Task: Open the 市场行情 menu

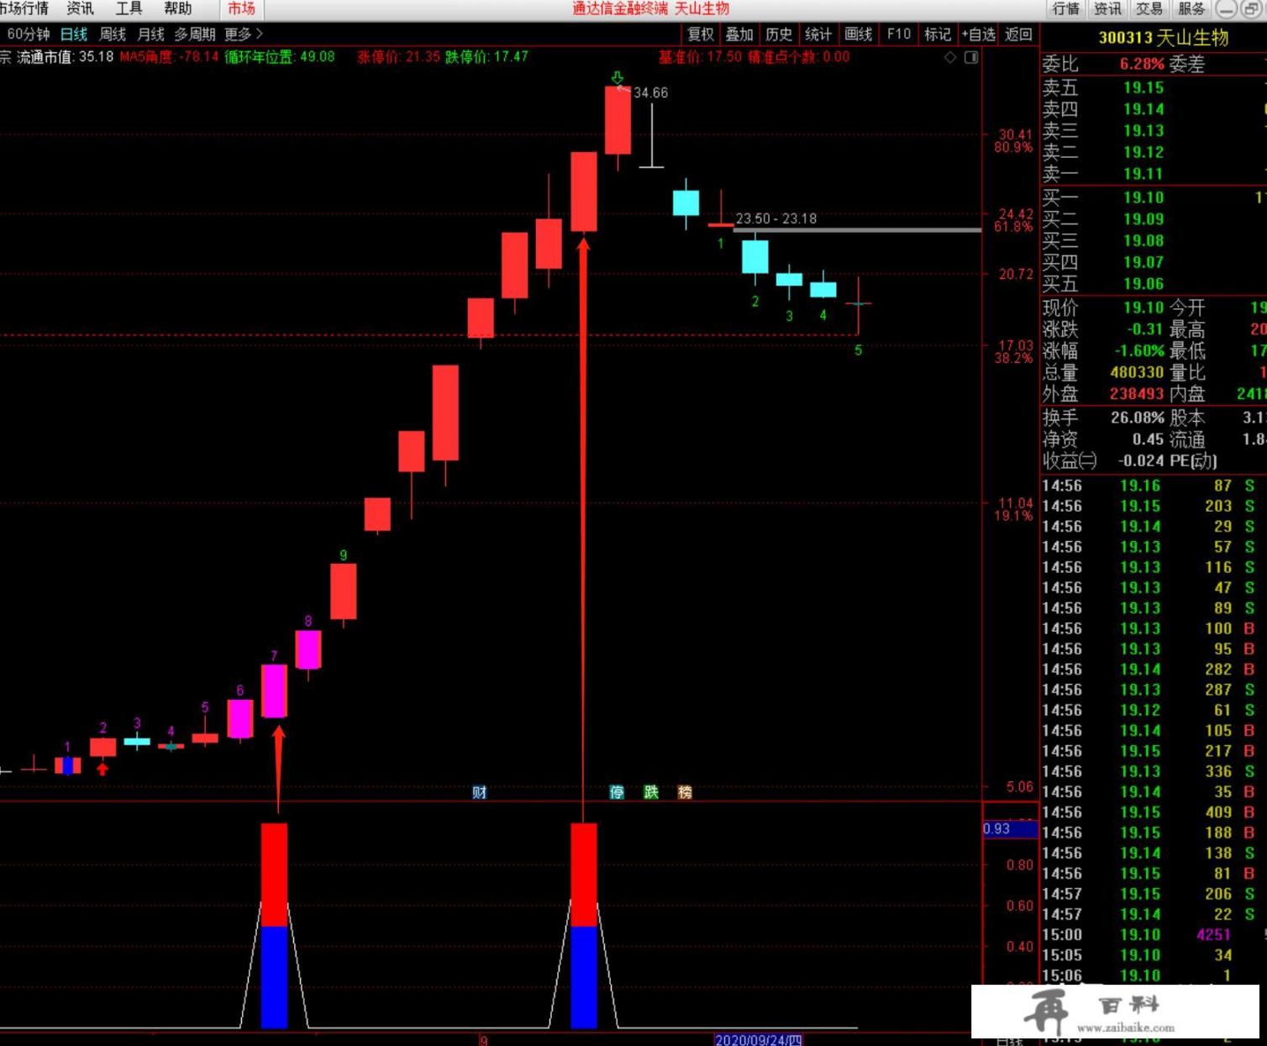Action: coord(24,8)
